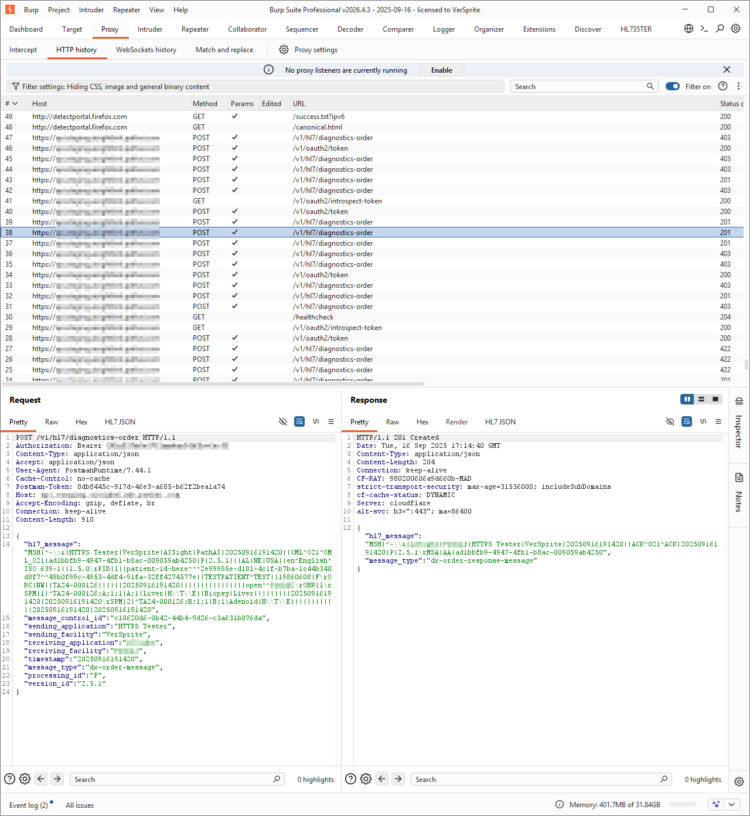Click the proxy listener info icon
Viewport: 750px width, 816px height.
pos(268,70)
